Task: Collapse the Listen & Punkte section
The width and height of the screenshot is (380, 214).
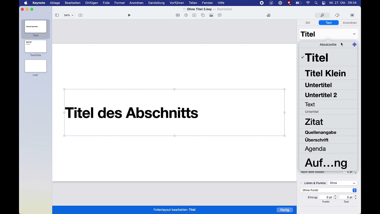Action: (302, 183)
